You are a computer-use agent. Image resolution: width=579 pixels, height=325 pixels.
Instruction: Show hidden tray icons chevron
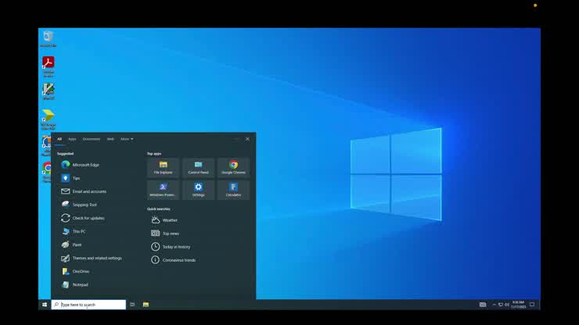pos(494,305)
